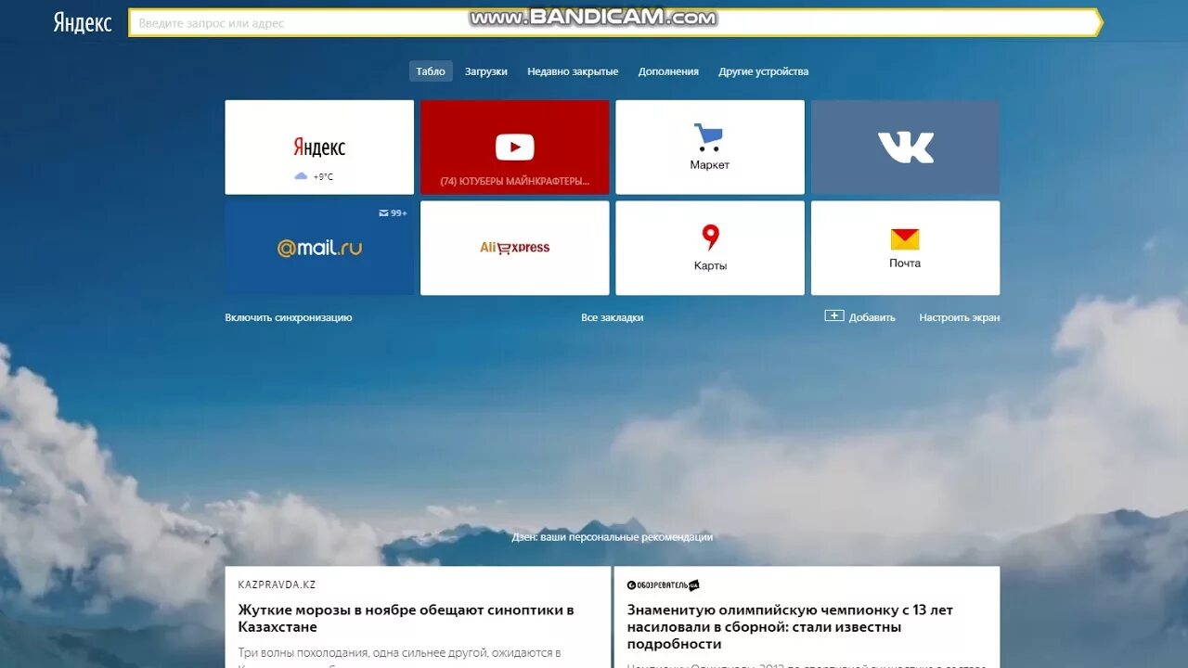Open the Обозреватель source logo
The height and width of the screenshot is (668, 1188).
tap(663, 585)
